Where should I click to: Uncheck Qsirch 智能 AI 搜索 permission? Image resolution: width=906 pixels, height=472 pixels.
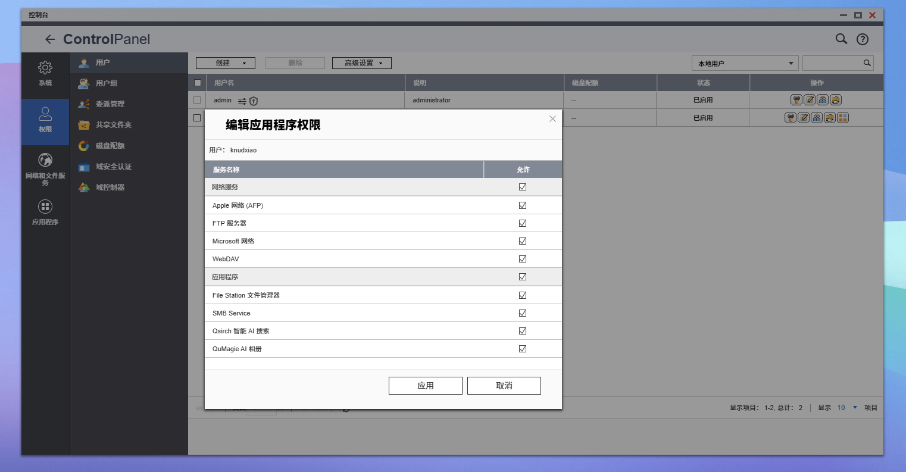pos(523,331)
